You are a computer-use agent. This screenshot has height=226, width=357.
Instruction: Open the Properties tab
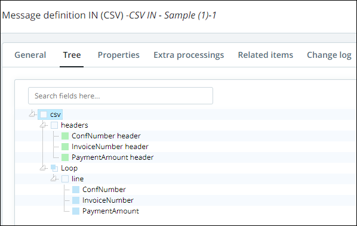coord(118,55)
